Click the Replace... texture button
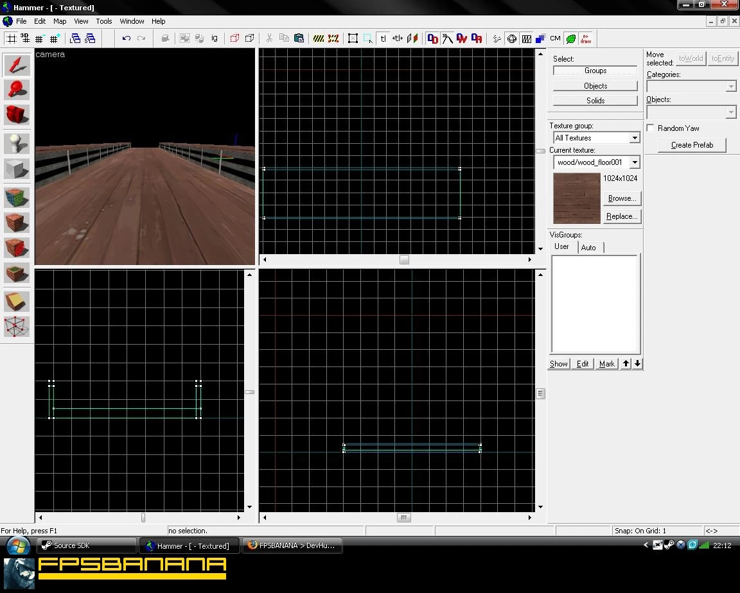 coord(622,216)
